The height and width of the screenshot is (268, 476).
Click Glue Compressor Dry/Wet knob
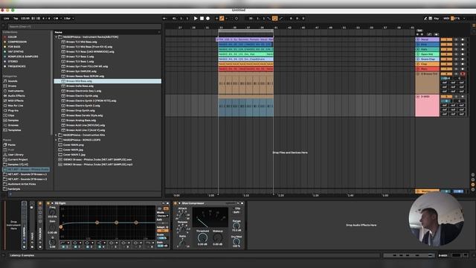pos(237,242)
